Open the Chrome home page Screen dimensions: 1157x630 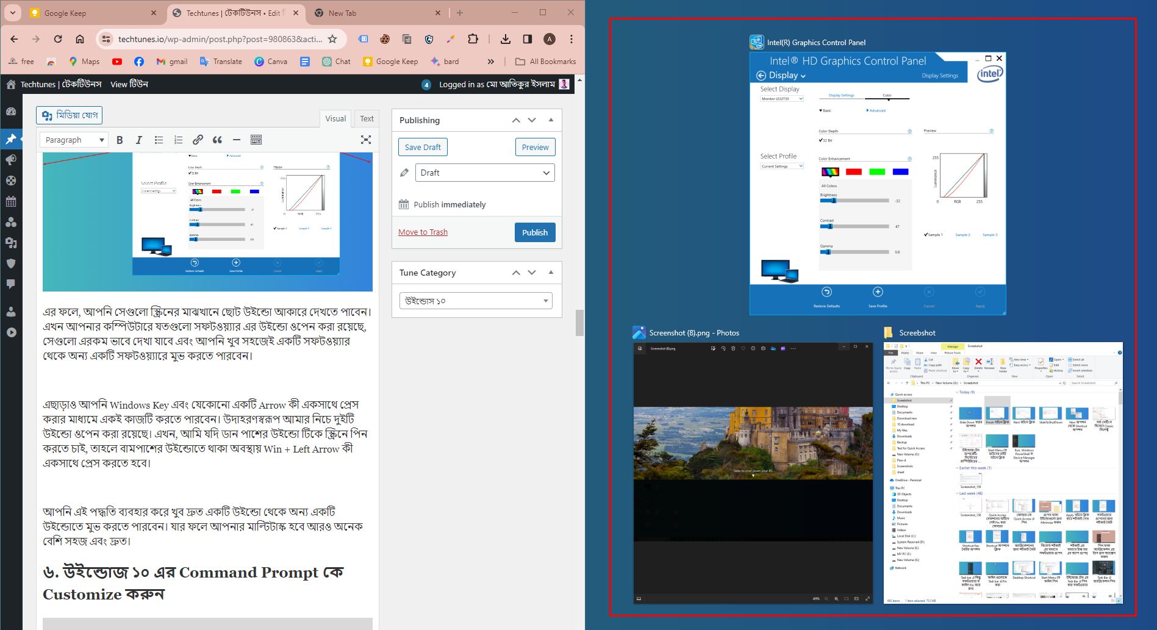80,39
